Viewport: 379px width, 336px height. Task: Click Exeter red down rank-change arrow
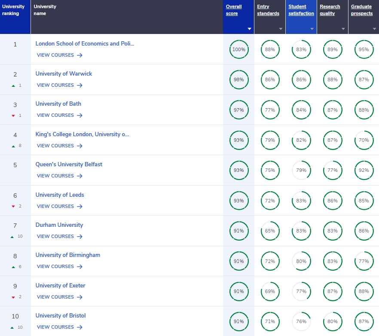14,297
